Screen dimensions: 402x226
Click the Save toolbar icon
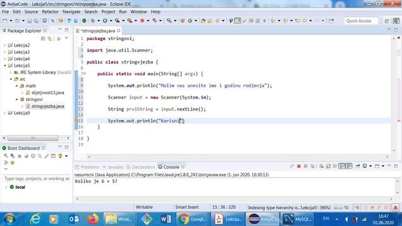30,21
